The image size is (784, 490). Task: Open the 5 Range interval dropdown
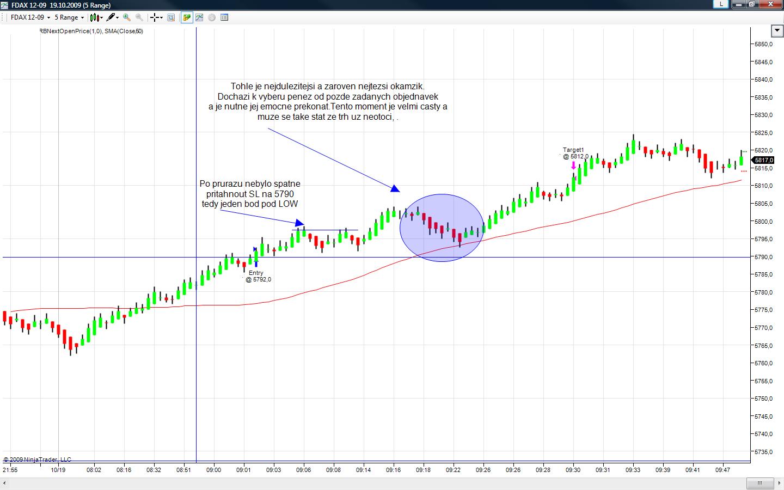(69, 17)
